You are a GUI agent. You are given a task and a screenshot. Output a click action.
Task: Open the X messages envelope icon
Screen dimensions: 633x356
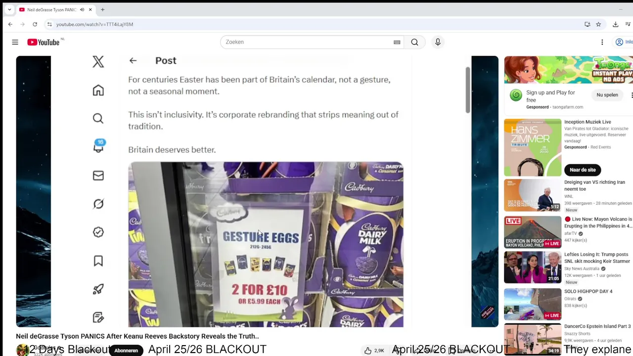point(98,176)
